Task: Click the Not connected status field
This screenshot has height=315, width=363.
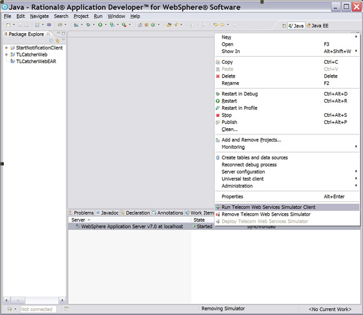Action: click(38, 309)
